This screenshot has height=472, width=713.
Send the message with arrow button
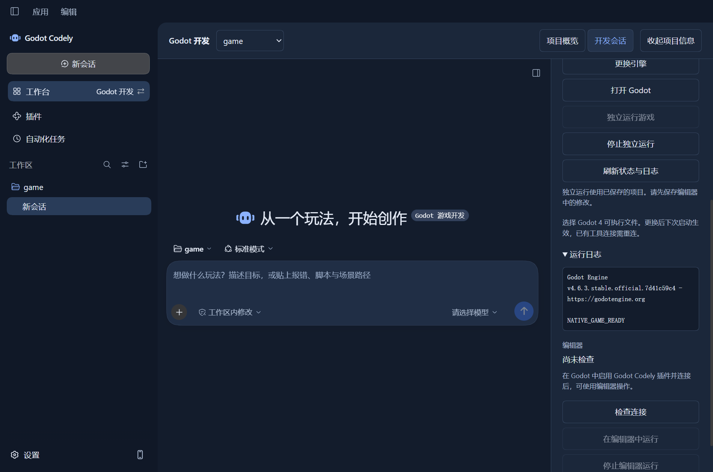[x=524, y=311]
